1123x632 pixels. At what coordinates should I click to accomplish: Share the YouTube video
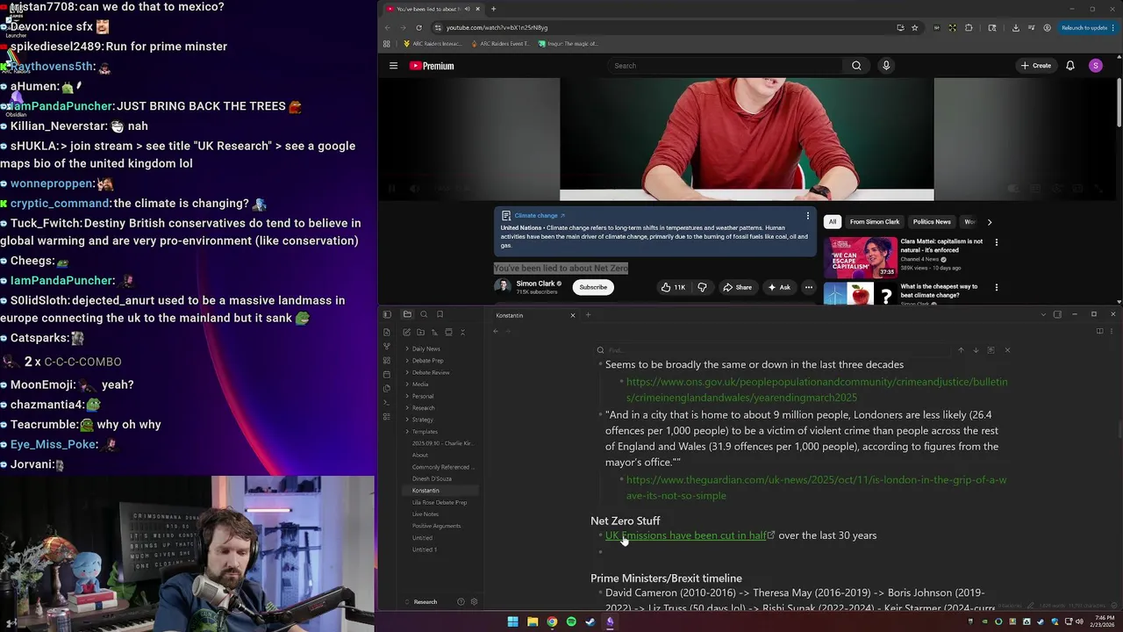tap(737, 287)
